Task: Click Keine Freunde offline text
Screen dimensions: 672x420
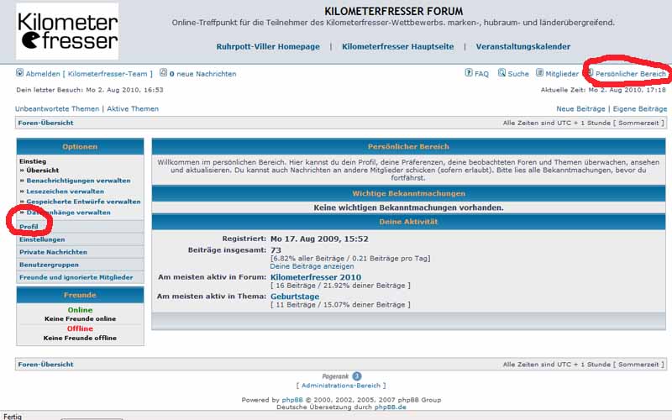Action: [x=80, y=339]
